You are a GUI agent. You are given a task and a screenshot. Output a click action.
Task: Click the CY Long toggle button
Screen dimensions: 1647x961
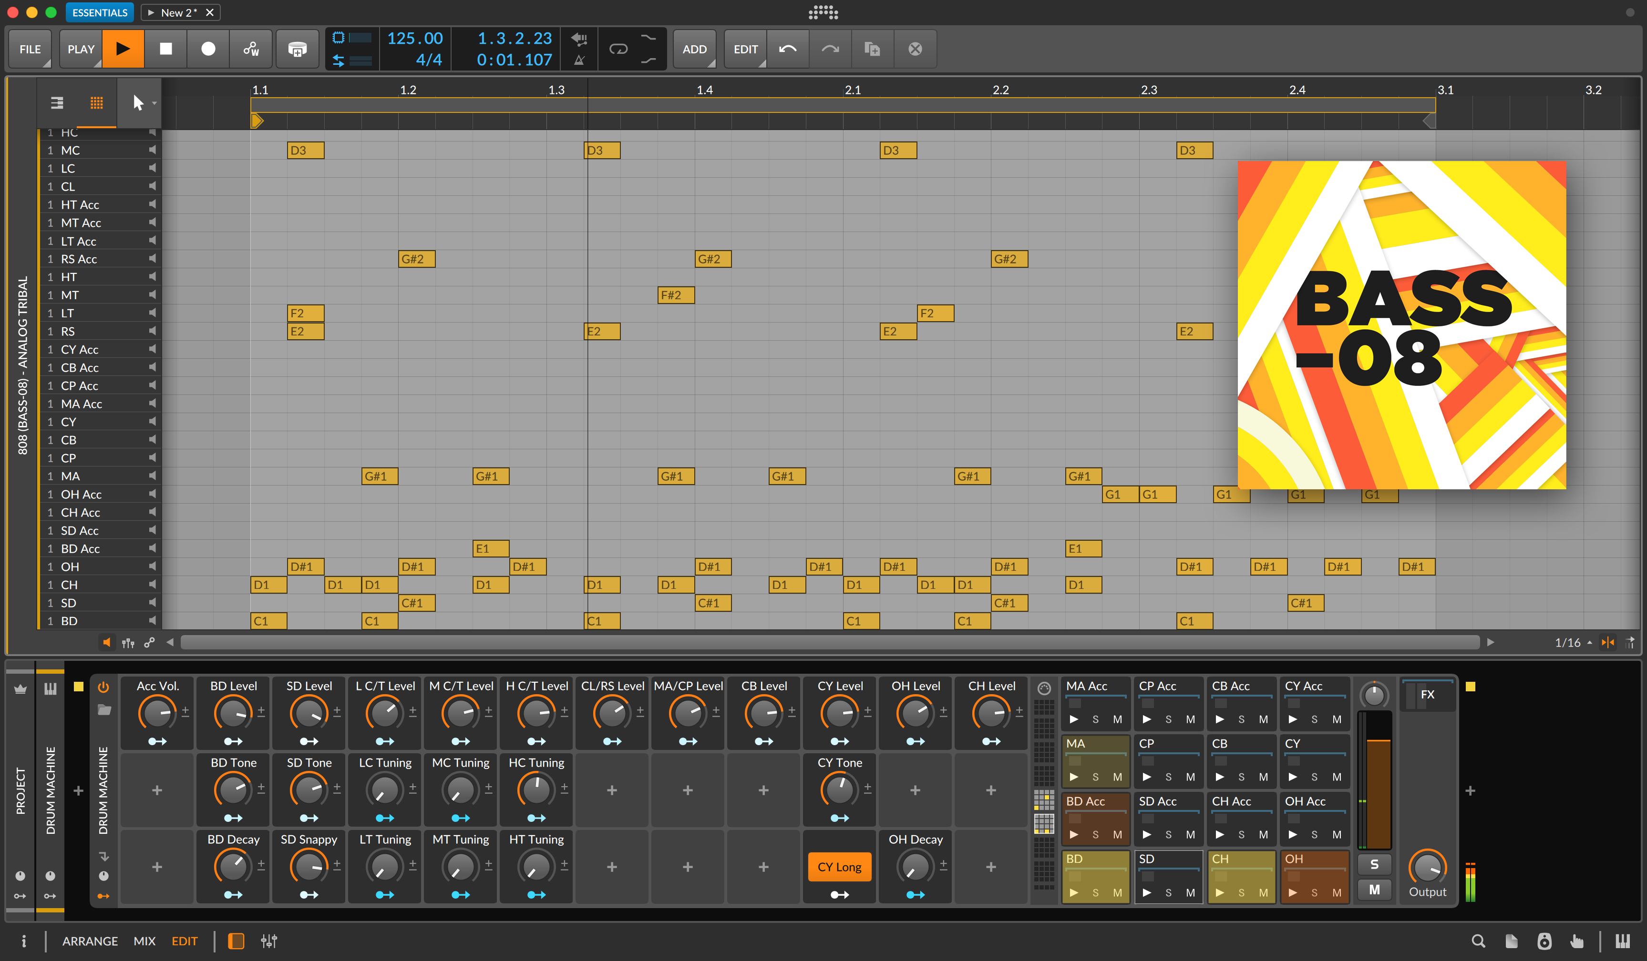pos(839,866)
